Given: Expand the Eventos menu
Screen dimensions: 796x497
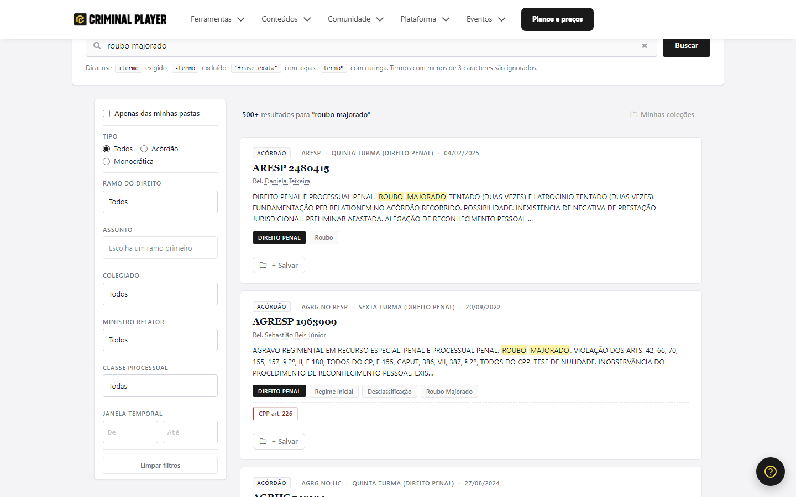Looking at the screenshot, I should (486, 19).
